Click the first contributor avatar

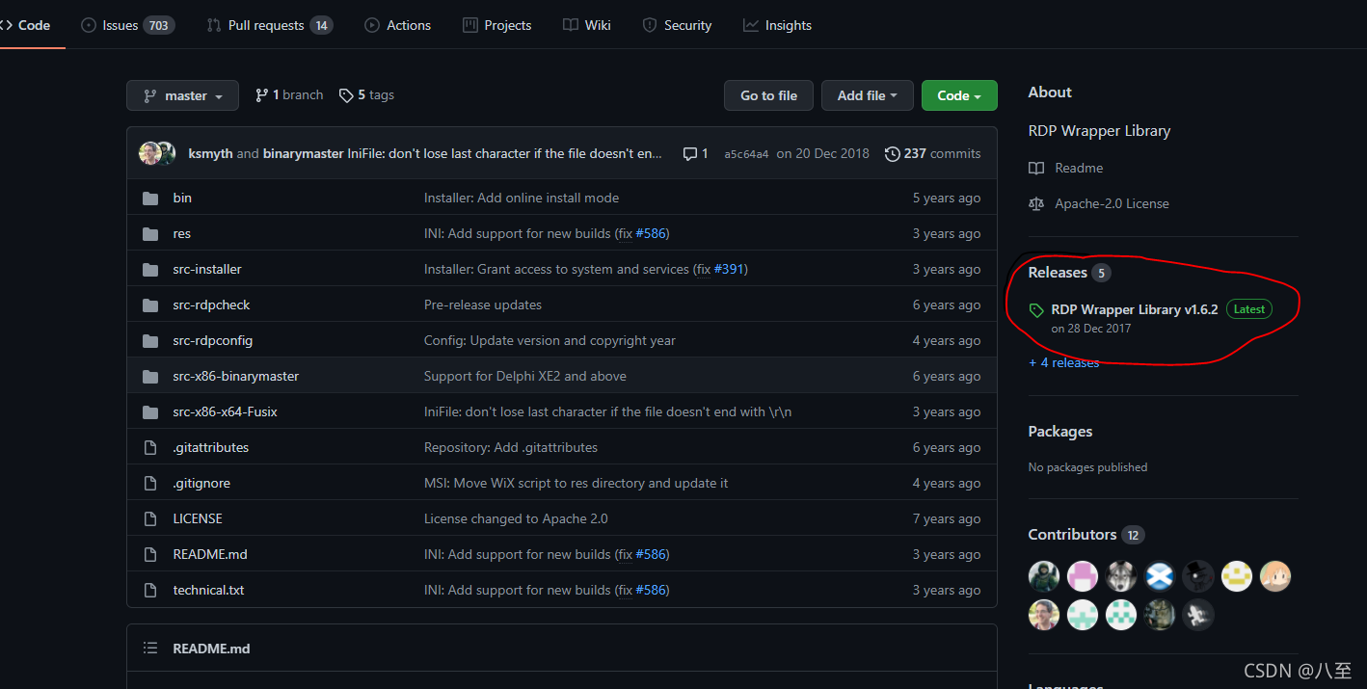point(1044,576)
